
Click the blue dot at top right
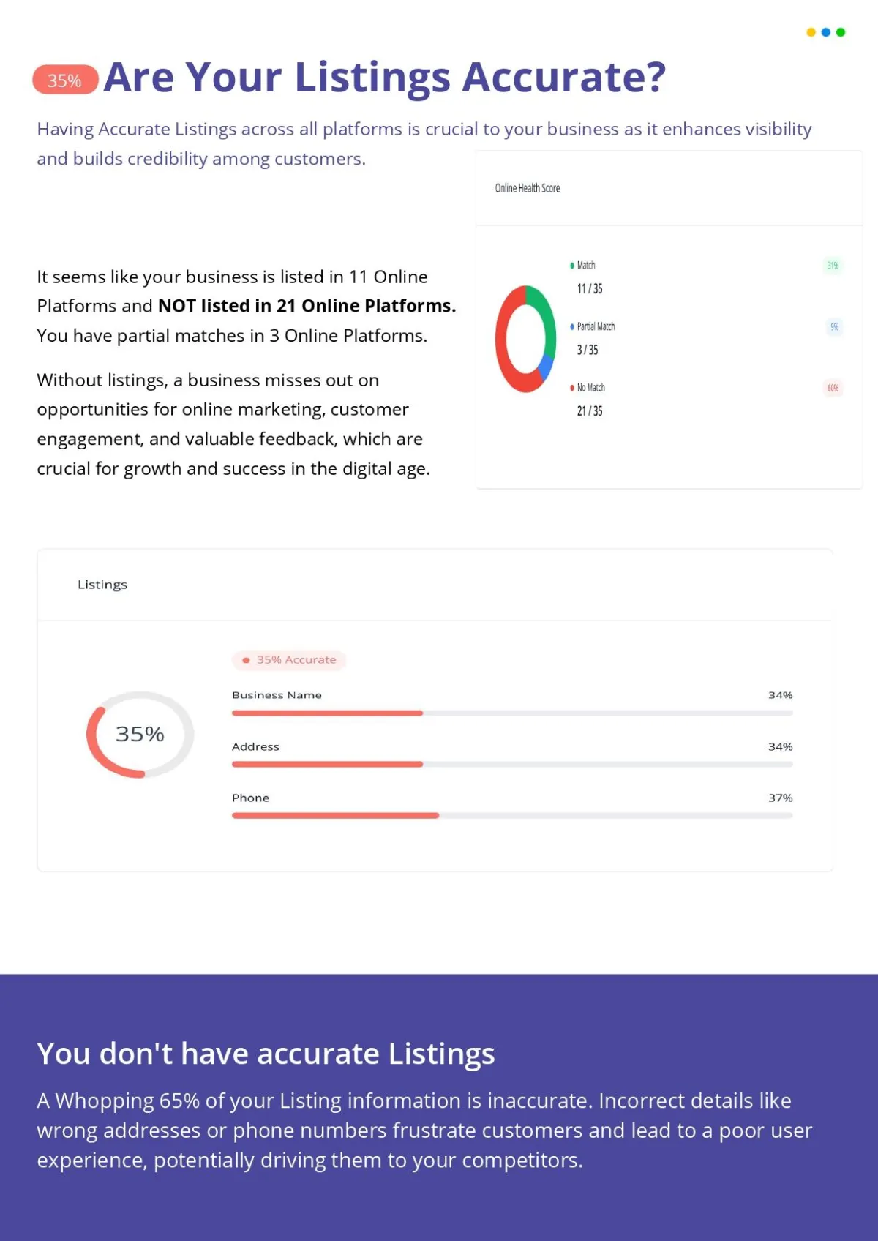pyautogui.click(x=826, y=32)
